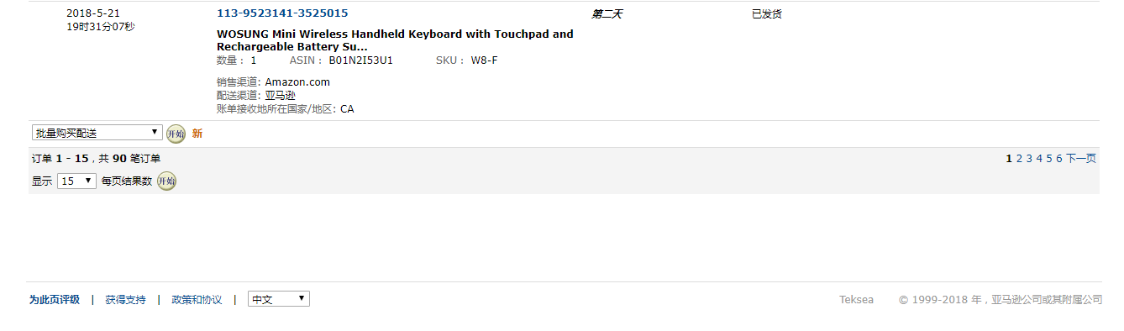
Task: Click the ASIN value B01N2I53U1
Action: 360,60
